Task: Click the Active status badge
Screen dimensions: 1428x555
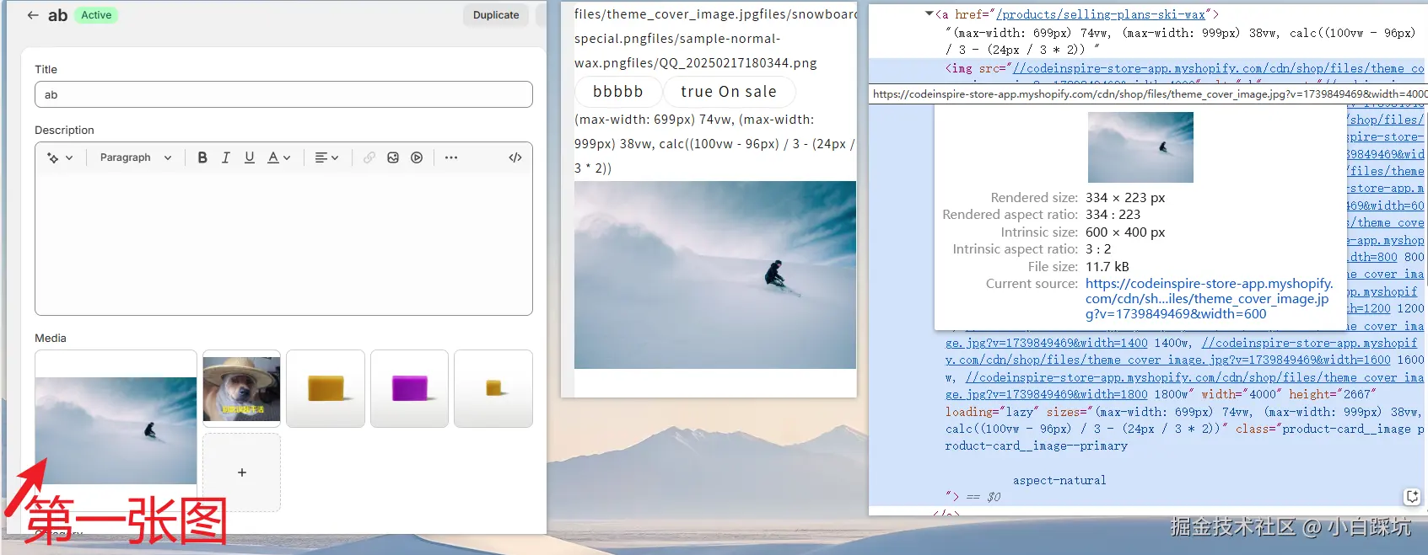Action: (x=96, y=15)
